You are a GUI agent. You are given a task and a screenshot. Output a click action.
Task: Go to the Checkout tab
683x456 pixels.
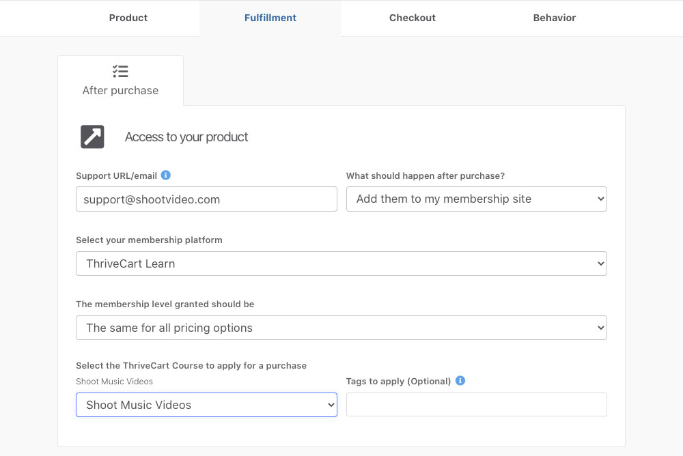[412, 18]
